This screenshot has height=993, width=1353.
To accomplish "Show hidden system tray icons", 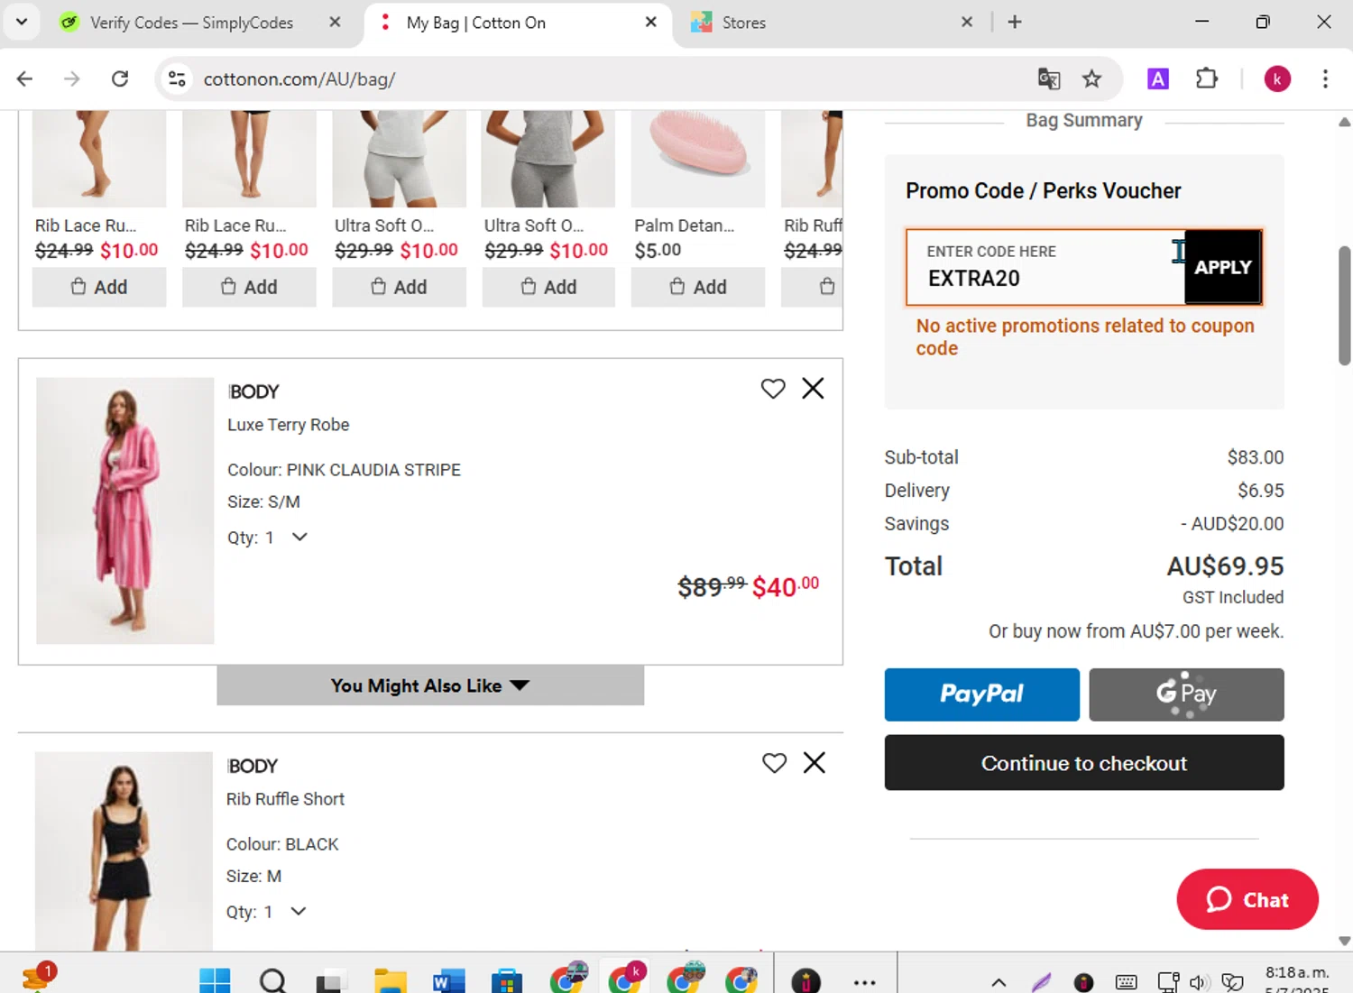I will tap(999, 982).
